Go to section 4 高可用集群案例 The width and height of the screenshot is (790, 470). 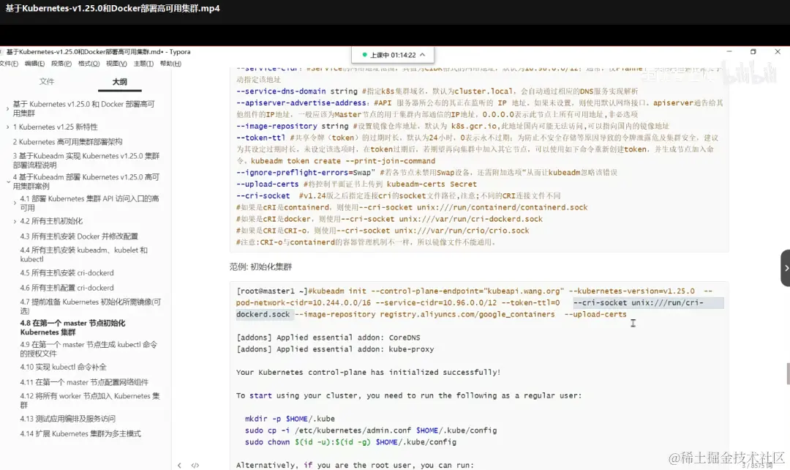(x=86, y=182)
